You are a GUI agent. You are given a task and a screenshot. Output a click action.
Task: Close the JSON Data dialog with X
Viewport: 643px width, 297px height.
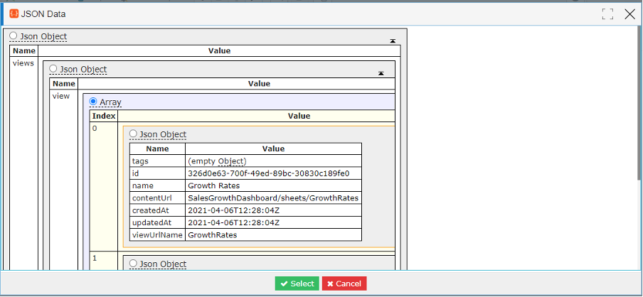[630, 14]
